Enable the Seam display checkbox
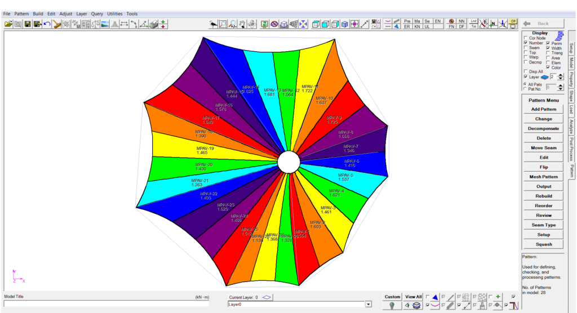 pyautogui.click(x=526, y=48)
